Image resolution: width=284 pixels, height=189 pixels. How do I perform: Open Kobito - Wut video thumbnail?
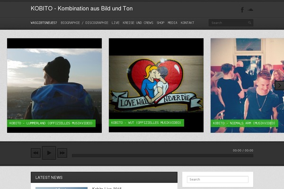point(156,85)
